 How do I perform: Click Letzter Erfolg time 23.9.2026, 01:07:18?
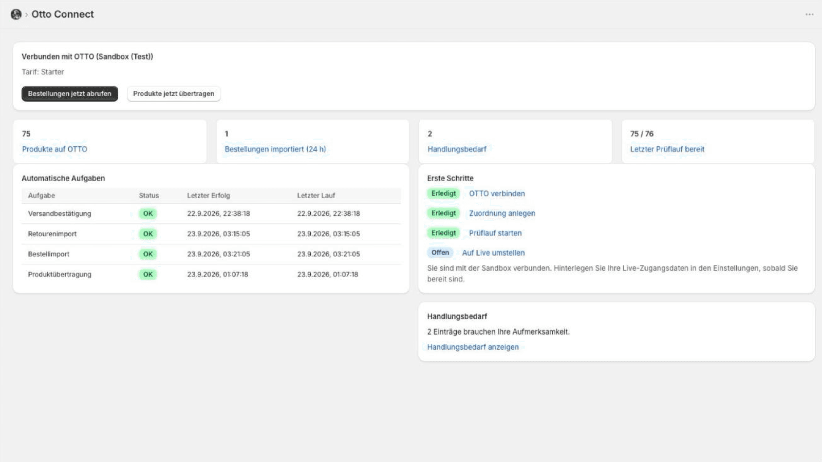tap(217, 275)
